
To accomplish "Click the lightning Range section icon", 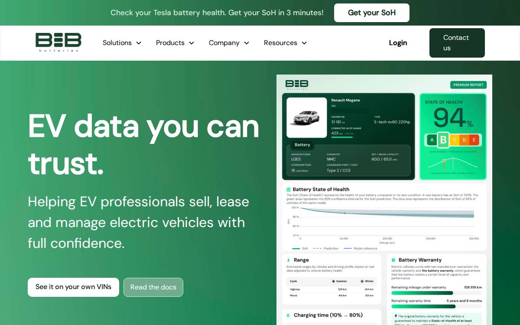I will click(289, 260).
